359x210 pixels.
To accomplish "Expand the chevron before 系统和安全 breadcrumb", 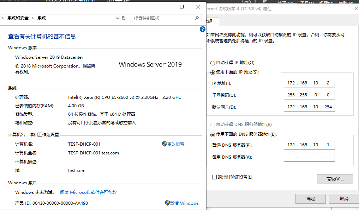I will [3, 18].
